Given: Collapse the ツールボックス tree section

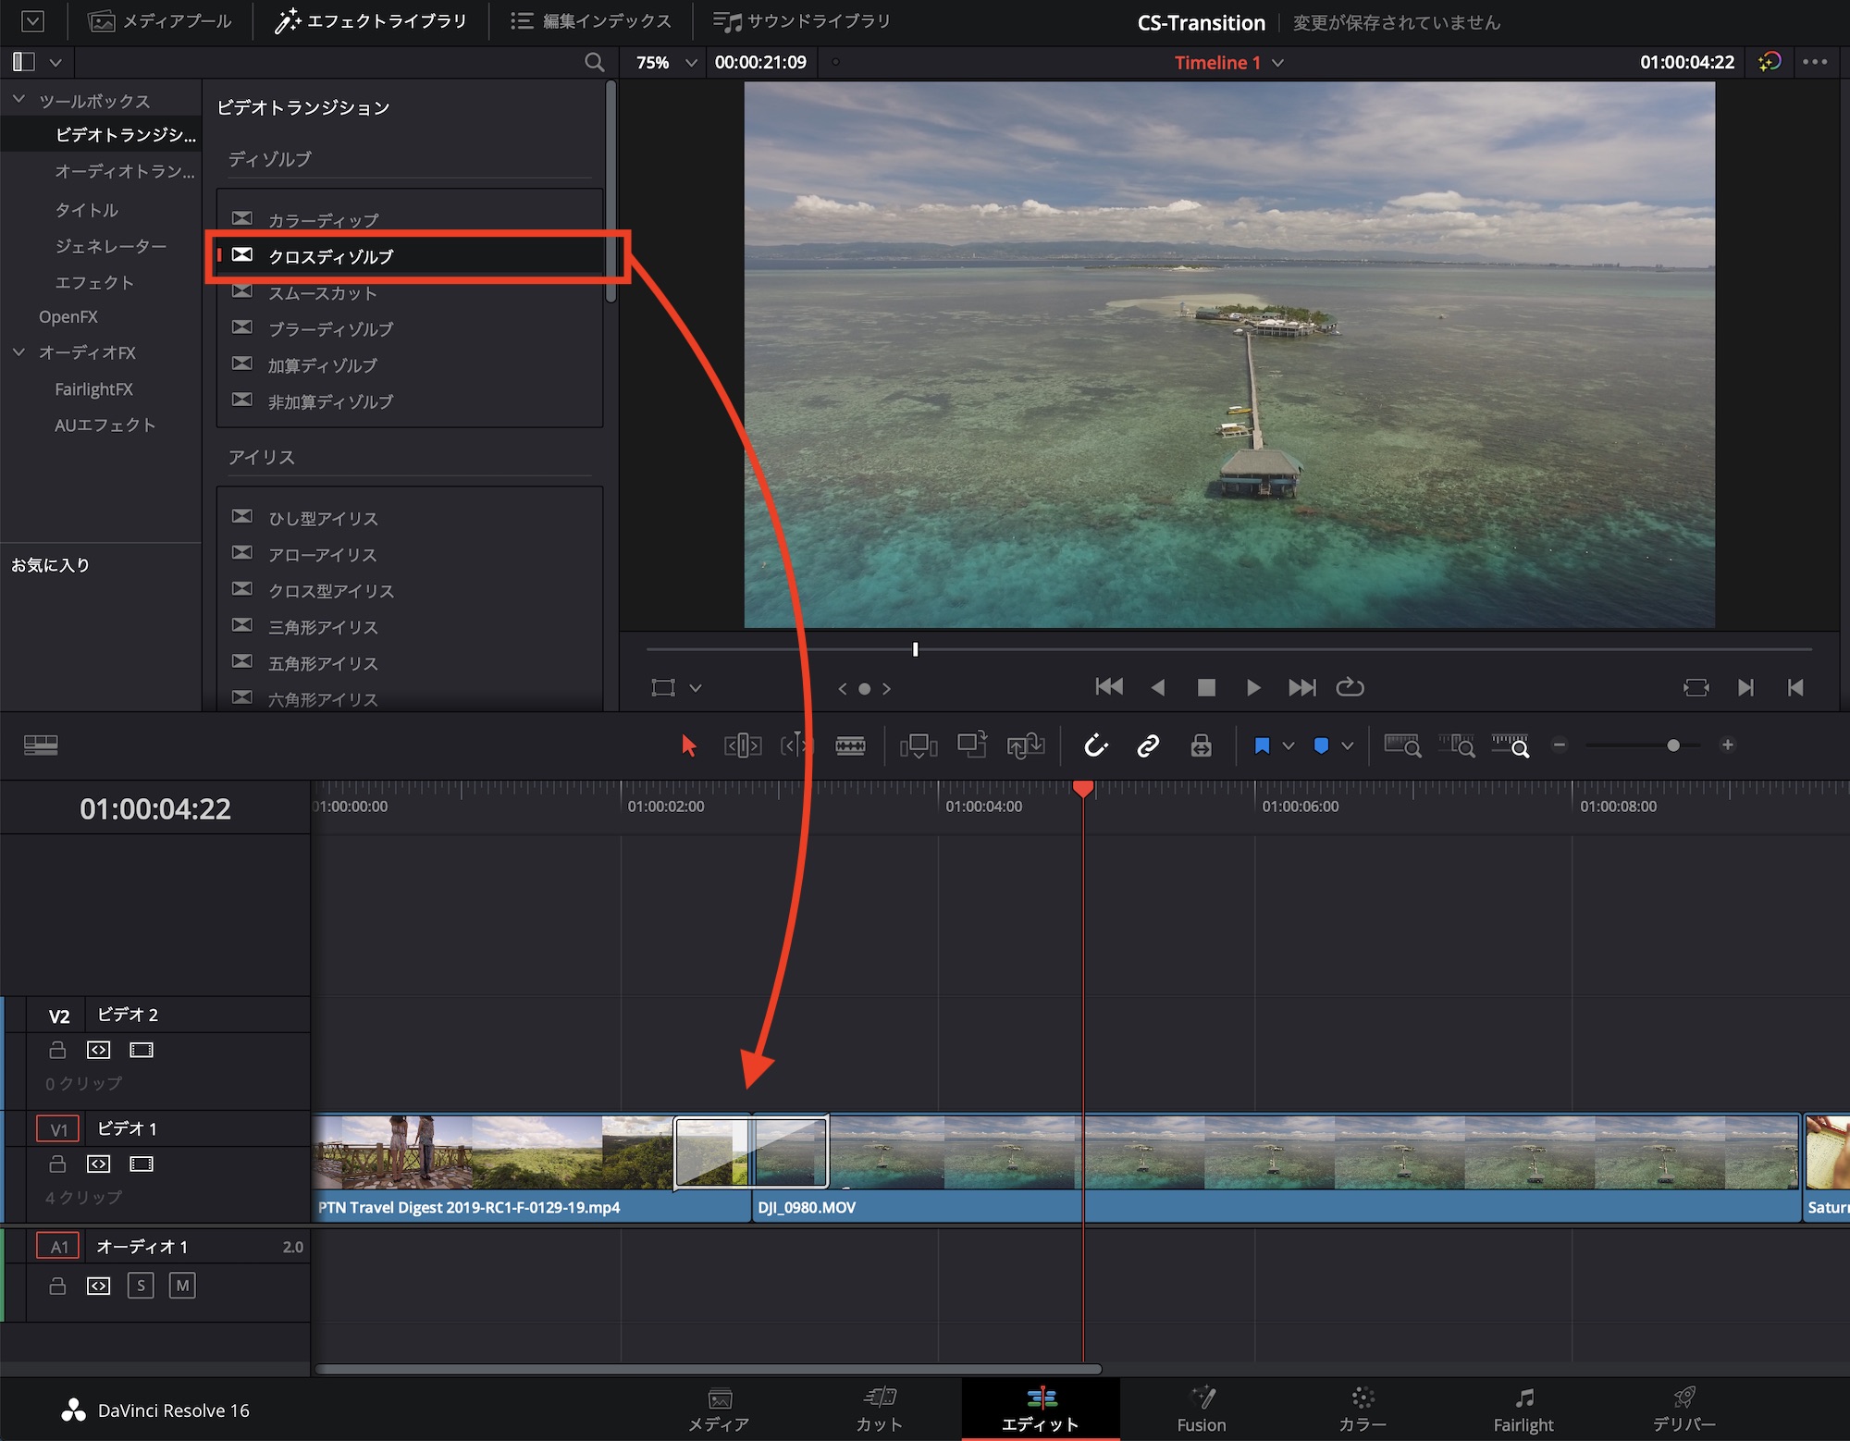Looking at the screenshot, I should point(18,100).
